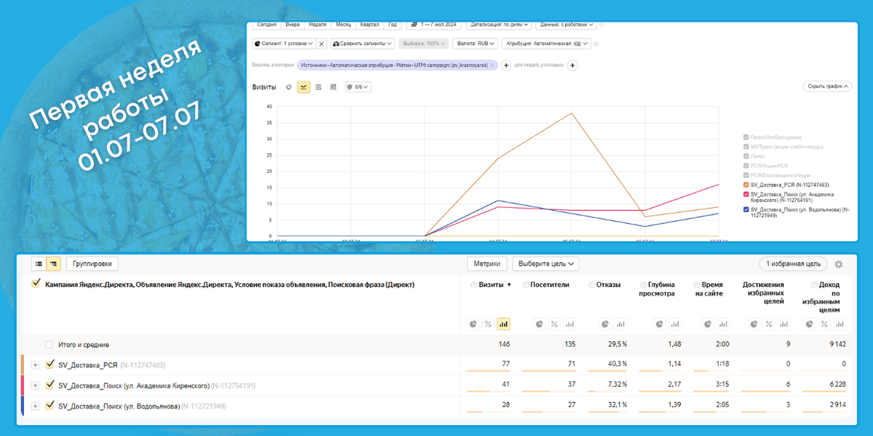Click the Группировки button
873x436 pixels.
coord(92,264)
